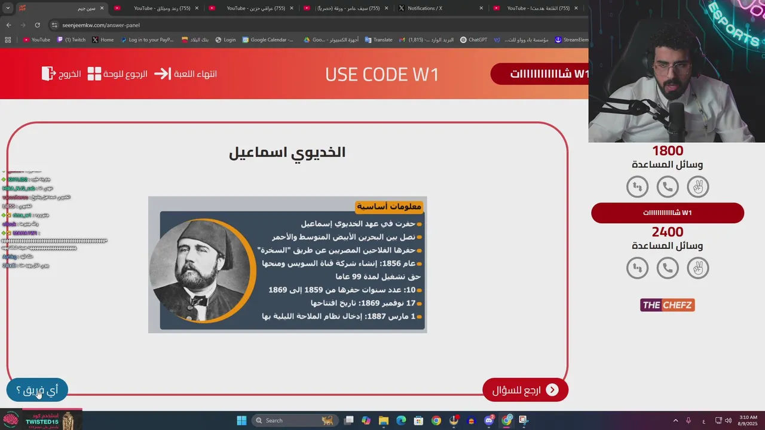Click the microphone icon in system tray

pos(688,420)
